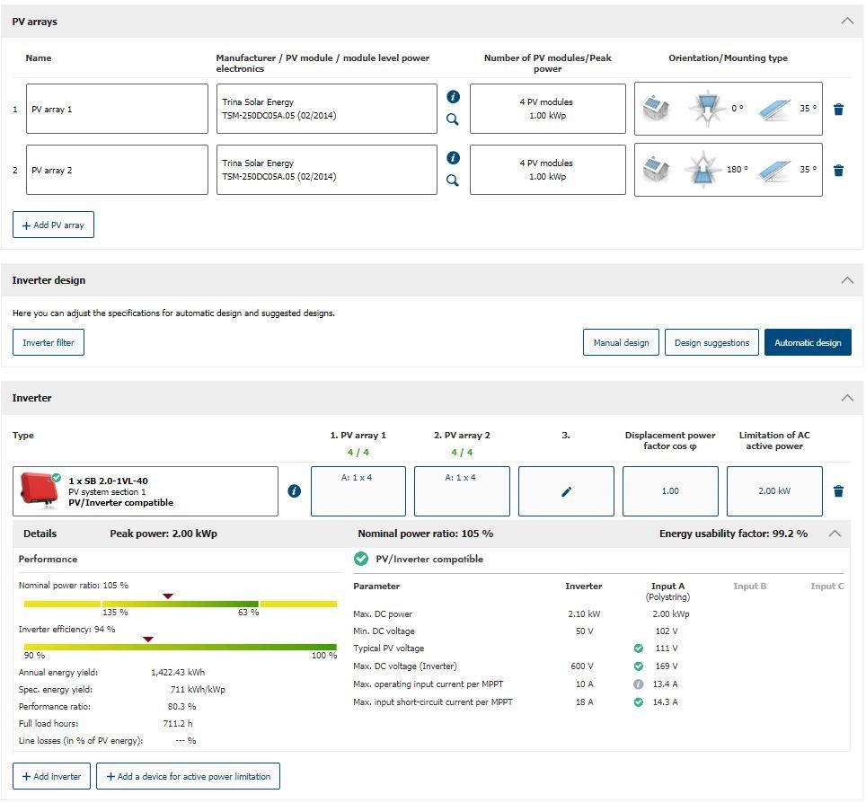Click magnifier search icon for PV array 2
The height and width of the screenshot is (803, 866).
(x=453, y=181)
